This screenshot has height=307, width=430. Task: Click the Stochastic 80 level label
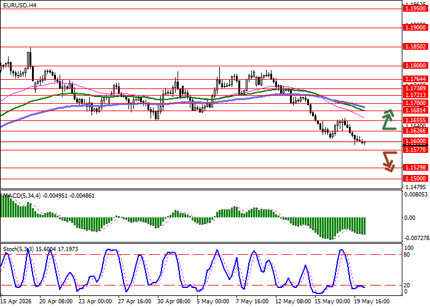click(x=407, y=255)
